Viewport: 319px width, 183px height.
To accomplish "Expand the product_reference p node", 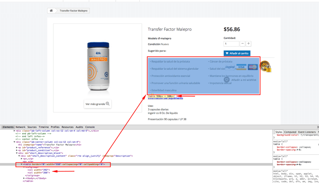I will click(17, 148).
